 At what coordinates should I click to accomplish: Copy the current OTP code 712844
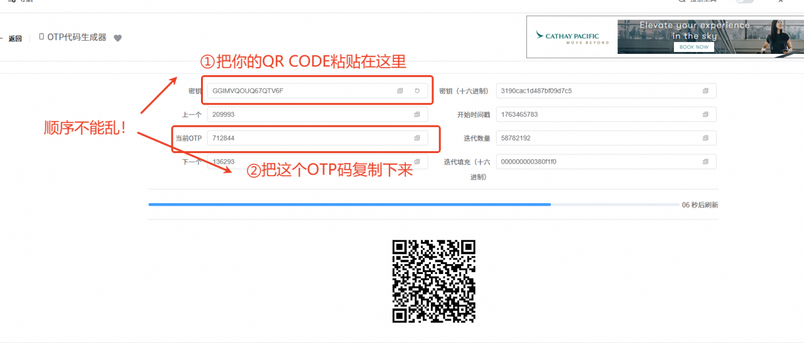click(417, 138)
